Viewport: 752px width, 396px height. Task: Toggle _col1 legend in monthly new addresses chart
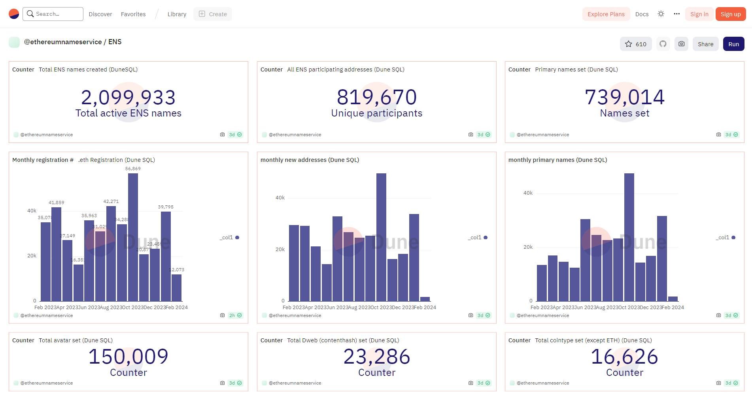478,238
